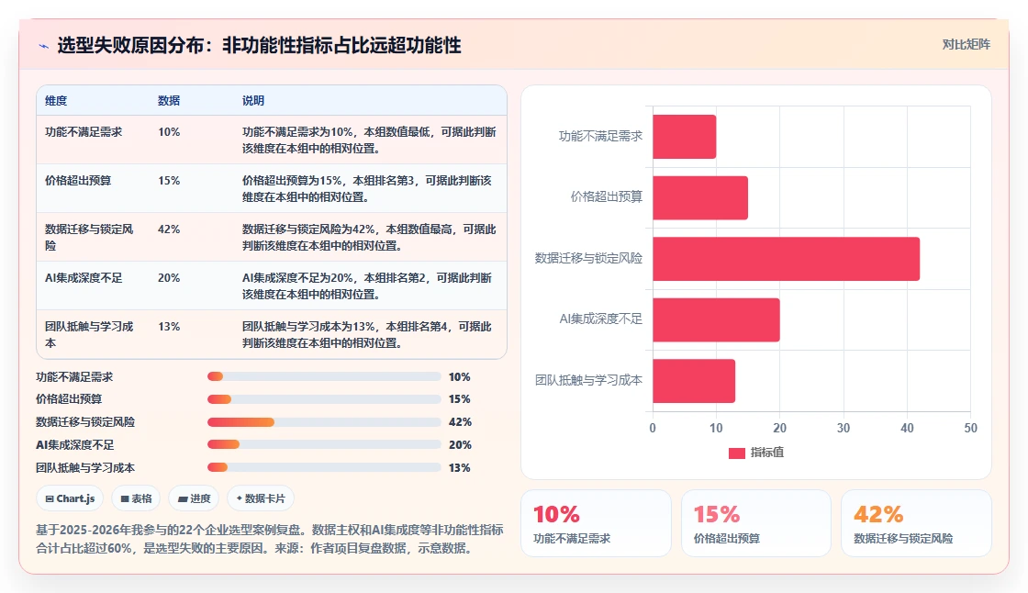The height and width of the screenshot is (593, 1028).
Task: Click the 数据迁移与锁定风险 progress bar
Action: tap(324, 421)
